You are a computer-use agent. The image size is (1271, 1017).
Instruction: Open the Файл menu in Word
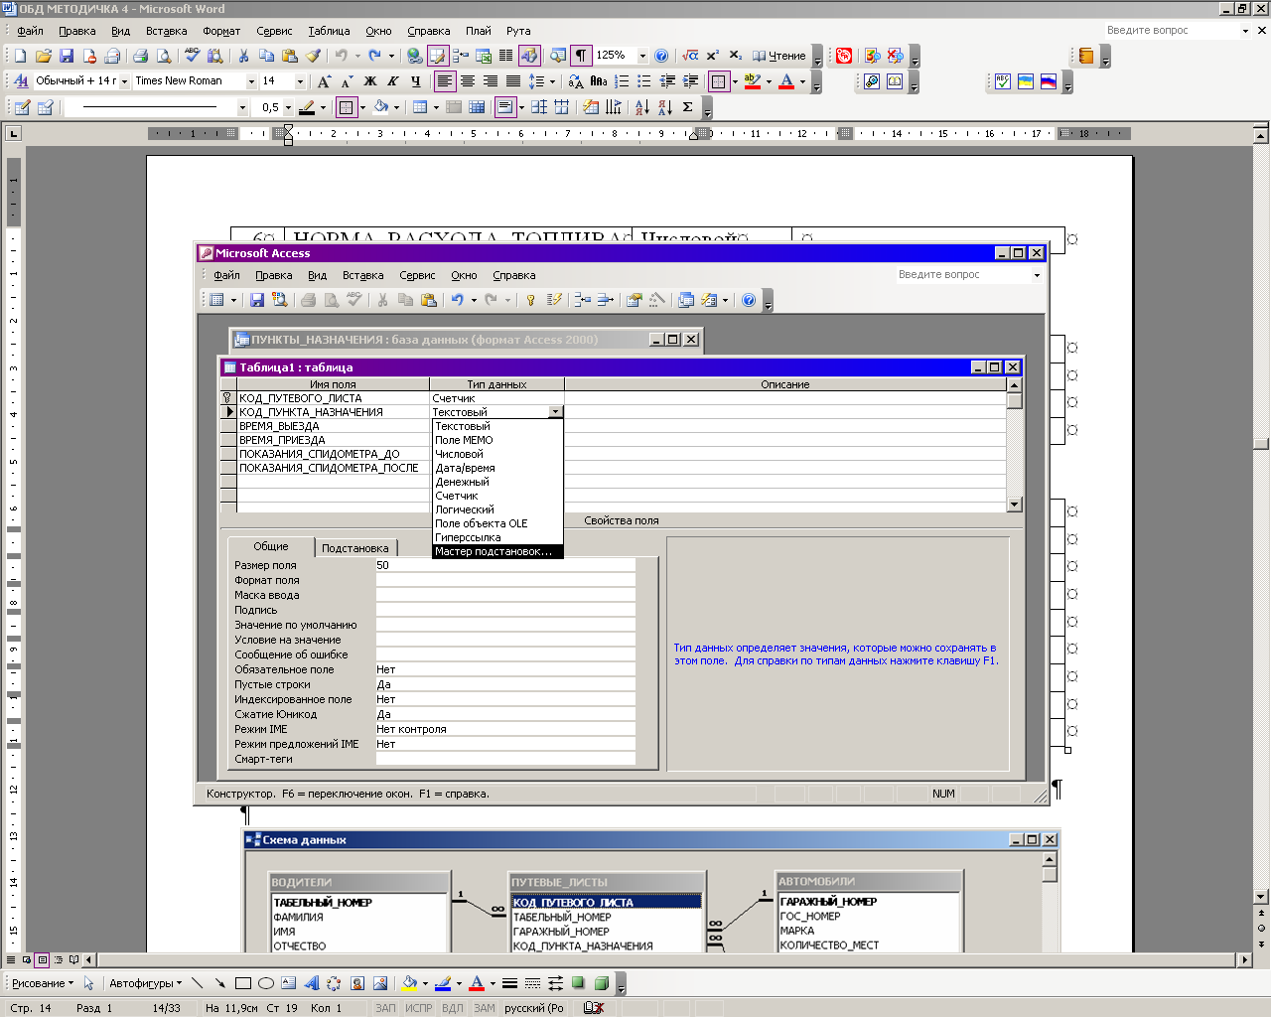click(30, 31)
